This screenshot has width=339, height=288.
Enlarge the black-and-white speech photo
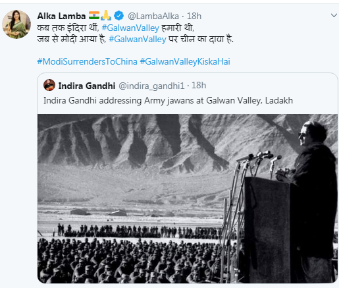coord(188,198)
